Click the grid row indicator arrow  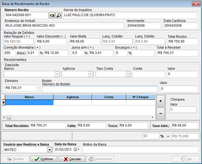point(3,103)
